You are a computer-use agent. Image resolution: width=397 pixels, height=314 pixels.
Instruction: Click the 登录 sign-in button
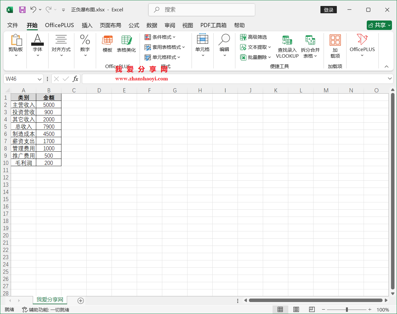click(329, 10)
